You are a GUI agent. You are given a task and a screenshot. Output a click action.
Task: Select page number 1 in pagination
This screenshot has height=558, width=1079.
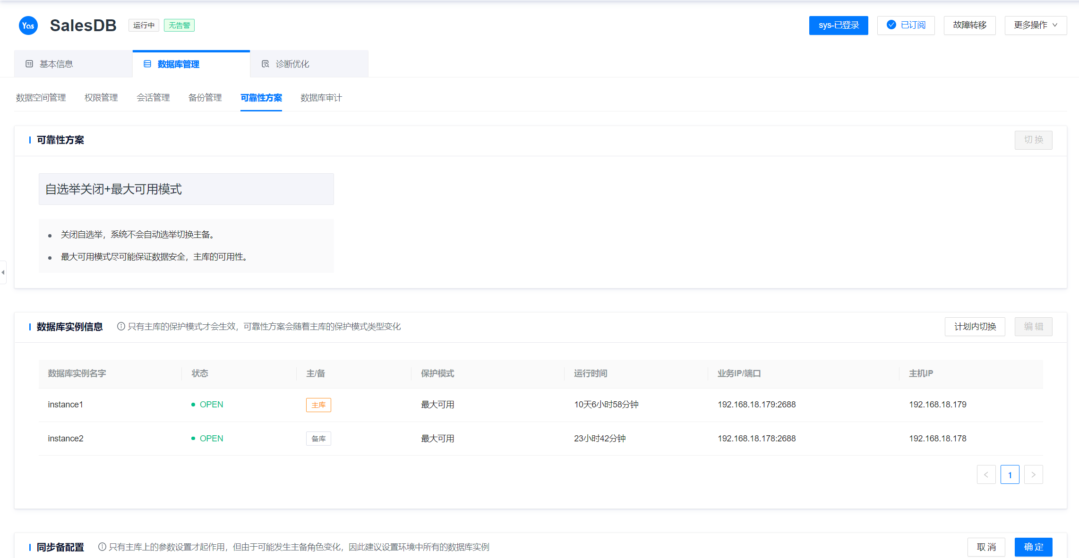tap(1010, 474)
